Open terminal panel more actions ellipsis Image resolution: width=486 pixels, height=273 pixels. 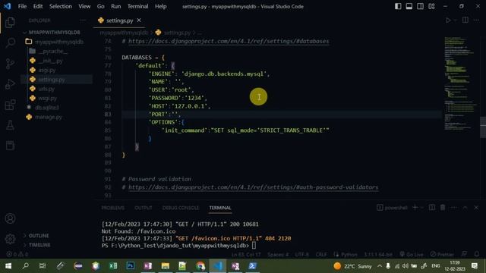click(x=454, y=208)
